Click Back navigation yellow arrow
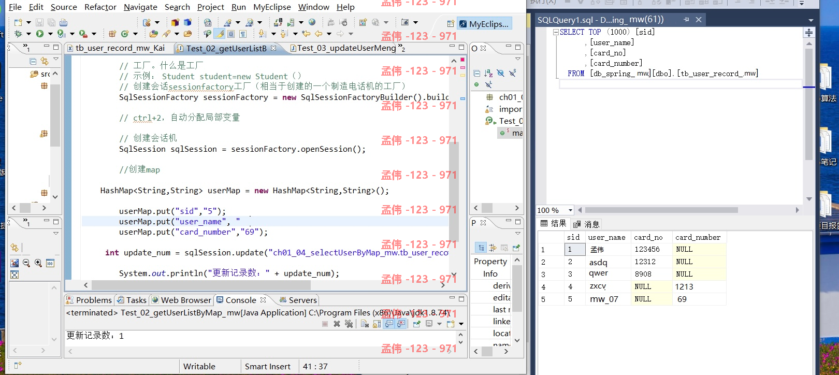Image resolution: width=839 pixels, height=375 pixels. (318, 34)
